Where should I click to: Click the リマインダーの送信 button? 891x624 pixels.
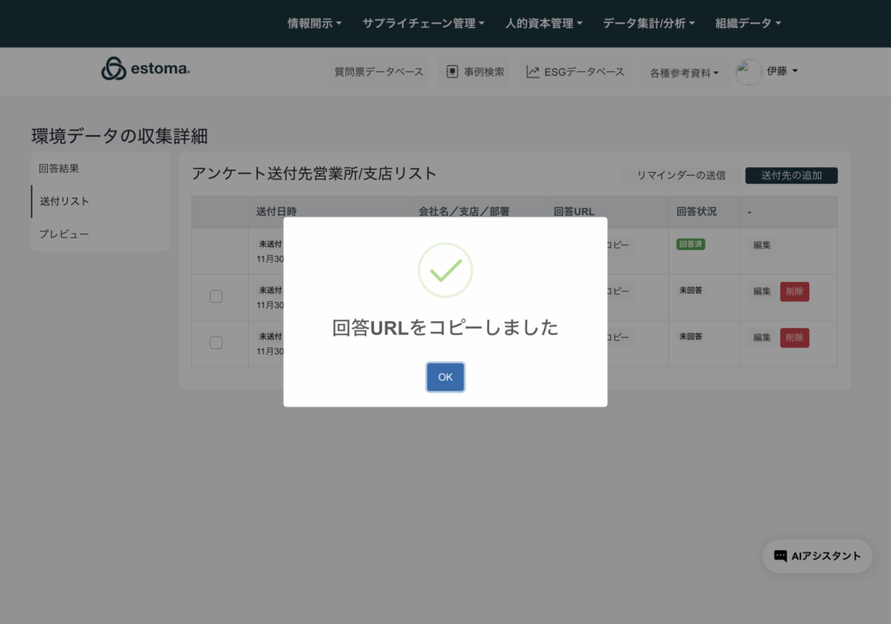pyautogui.click(x=680, y=176)
